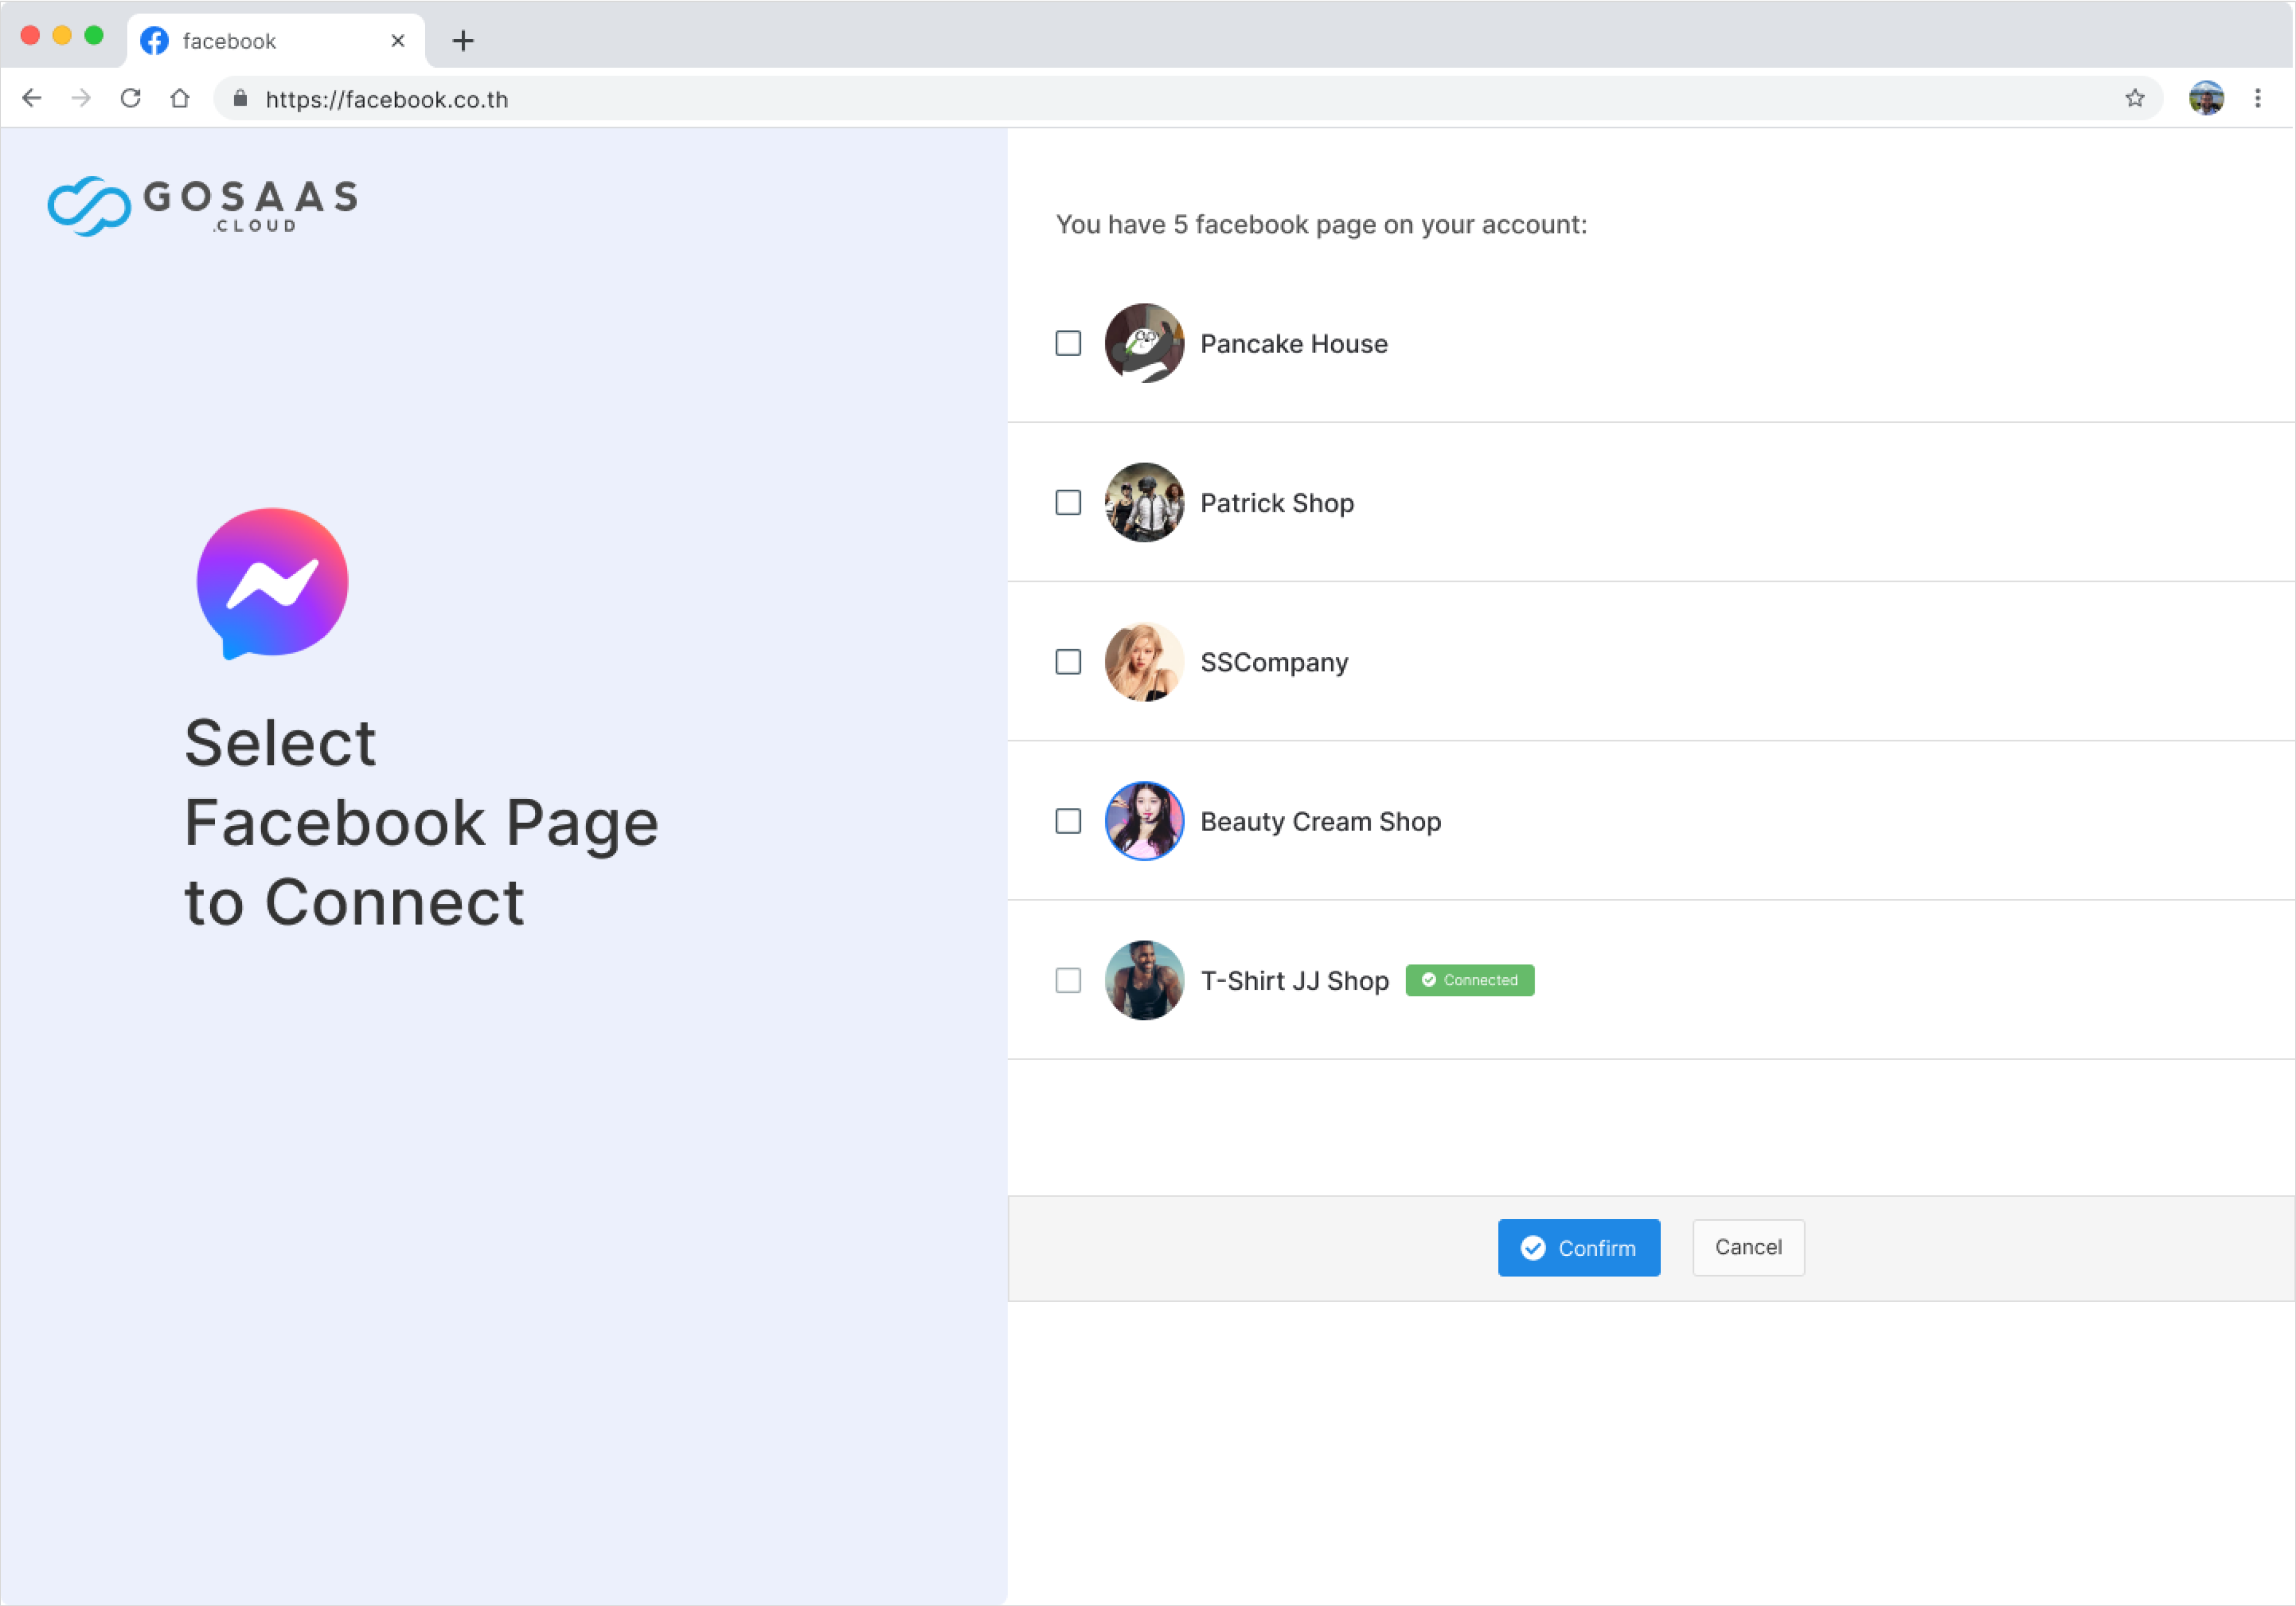Click the macOS red close window button
Screen dimensions: 2296x1606
30,36
